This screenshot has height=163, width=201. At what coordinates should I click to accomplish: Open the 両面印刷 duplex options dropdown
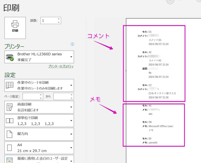coord(71,107)
